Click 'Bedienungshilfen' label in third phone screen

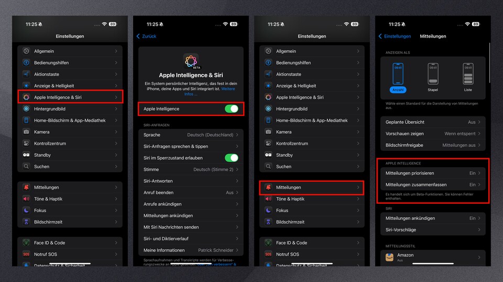pyautogui.click(x=293, y=63)
